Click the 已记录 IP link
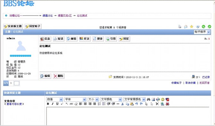 [206, 77]
